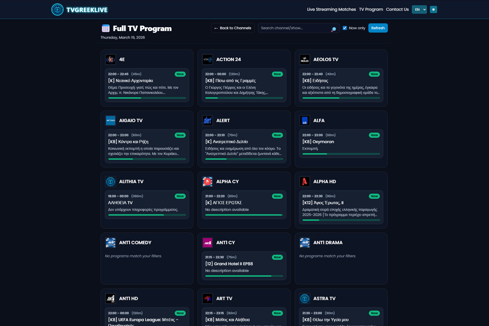Click the Now badge on Oxymoron program
Screen dimensions: 489x326
pyautogui.click(x=374, y=135)
